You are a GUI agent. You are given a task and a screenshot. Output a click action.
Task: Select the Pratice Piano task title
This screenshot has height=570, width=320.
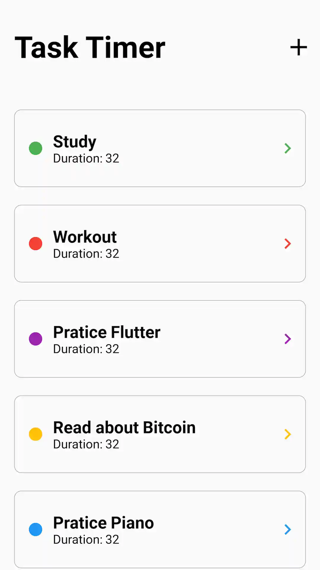[103, 522]
